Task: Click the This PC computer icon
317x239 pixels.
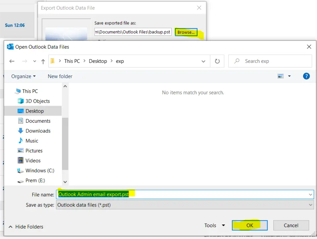Action: (x=18, y=91)
